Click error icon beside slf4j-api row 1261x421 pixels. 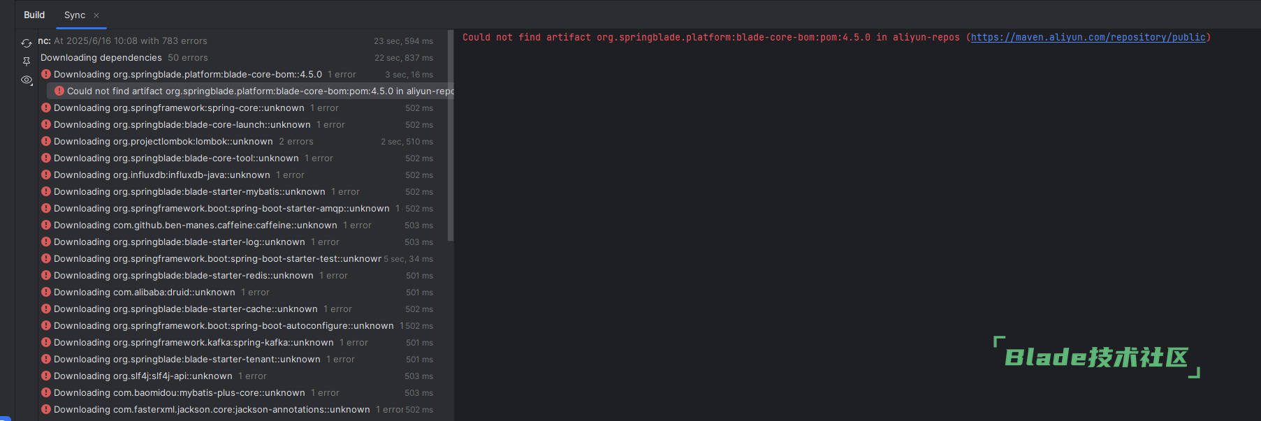point(46,376)
